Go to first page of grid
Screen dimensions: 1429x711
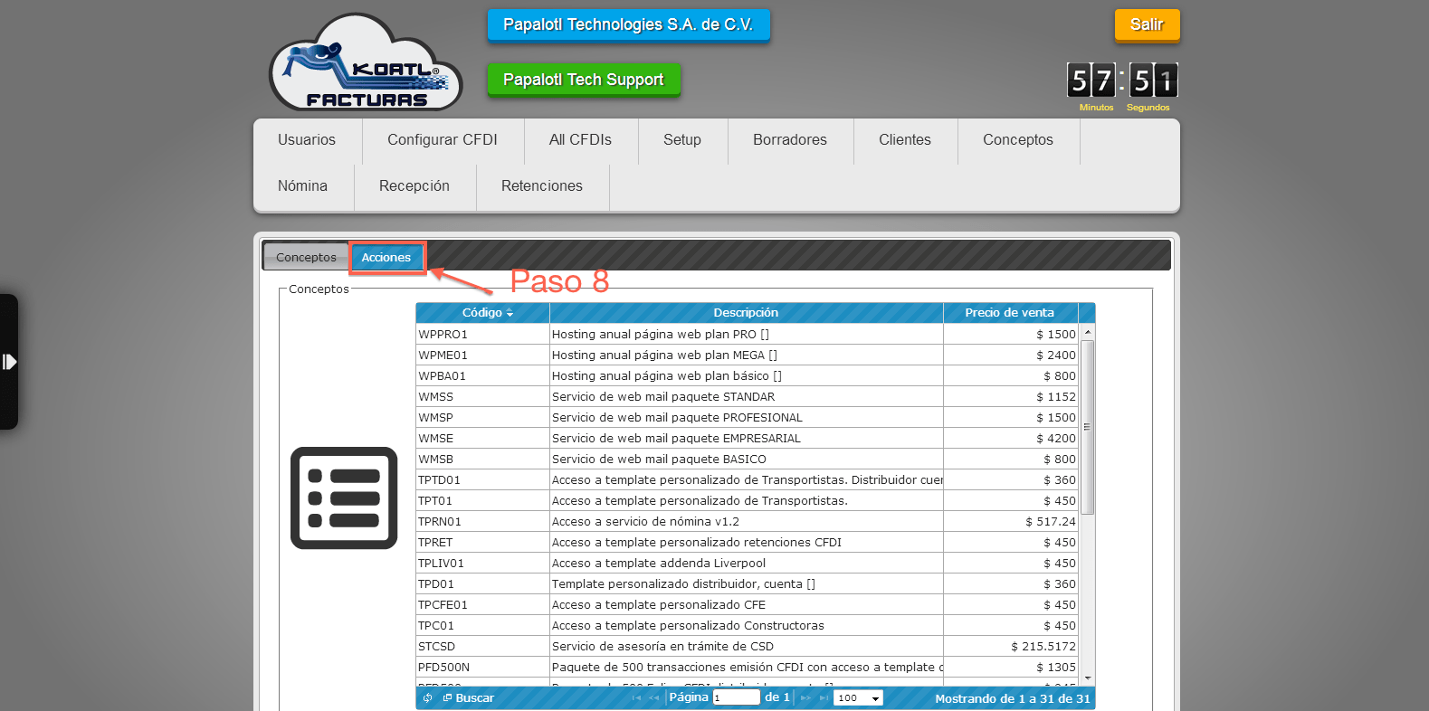(636, 698)
